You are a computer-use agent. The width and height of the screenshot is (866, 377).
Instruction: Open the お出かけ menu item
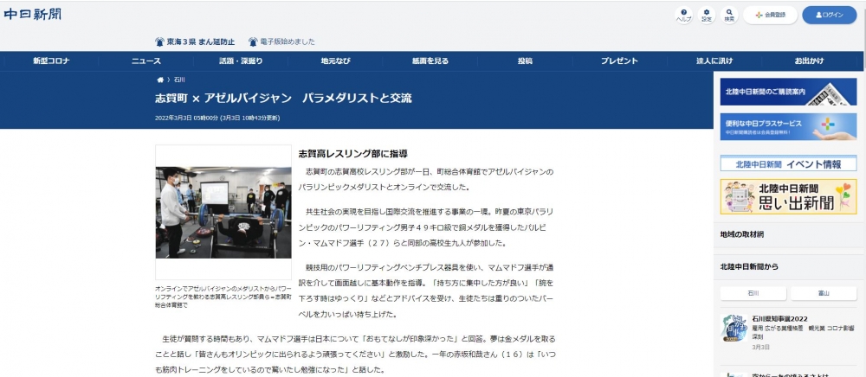[x=809, y=61]
